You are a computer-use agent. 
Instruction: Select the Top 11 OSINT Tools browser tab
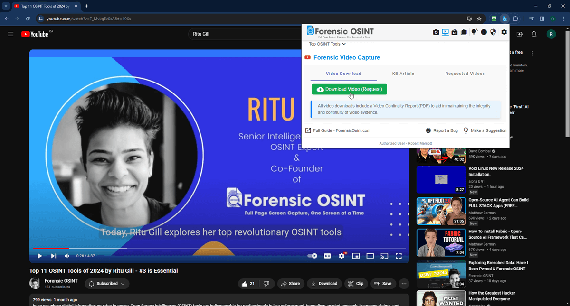tap(46, 6)
